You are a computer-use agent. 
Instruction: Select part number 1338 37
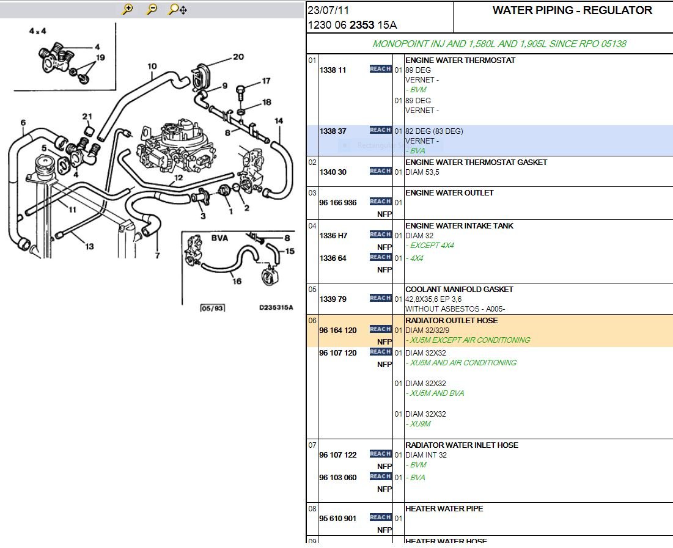333,131
